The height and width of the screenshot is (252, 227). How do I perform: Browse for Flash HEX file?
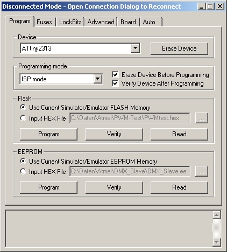[202, 118]
